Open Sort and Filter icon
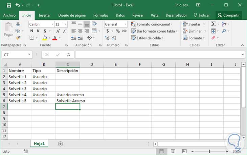Screen dimensions: 247x155 (224, 24)
